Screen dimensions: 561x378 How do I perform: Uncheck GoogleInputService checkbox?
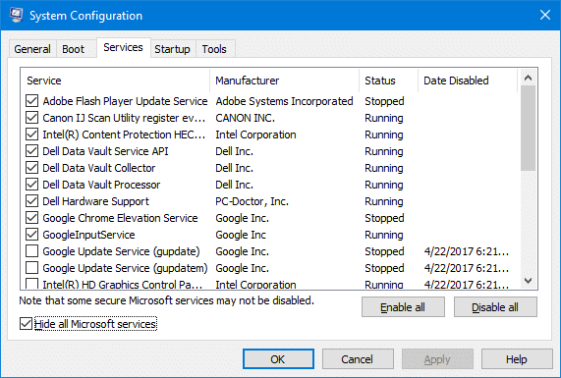click(x=31, y=235)
